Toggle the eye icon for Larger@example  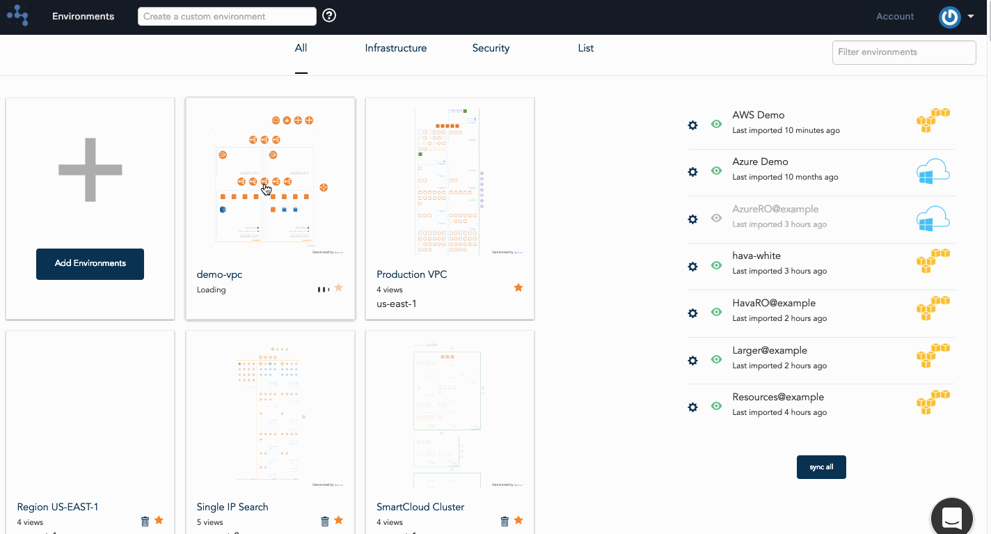(x=716, y=359)
